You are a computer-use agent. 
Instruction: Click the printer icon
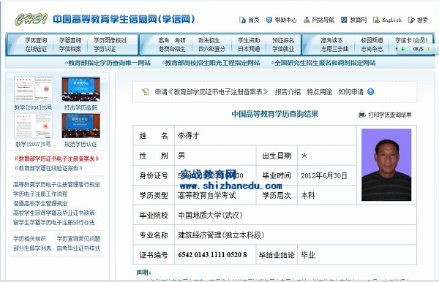[362, 115]
